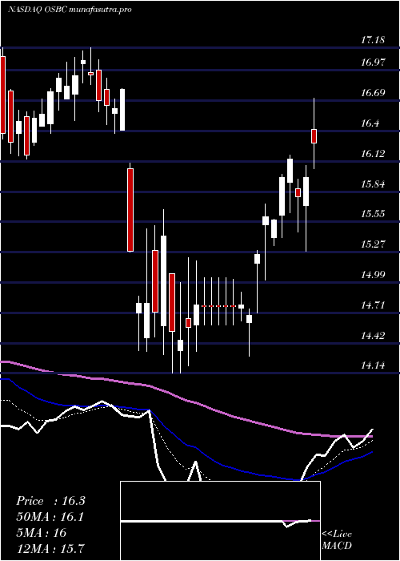This screenshot has width=400, height=561.
Task: Click inside the MACD indicator panel
Action: pos(220,521)
